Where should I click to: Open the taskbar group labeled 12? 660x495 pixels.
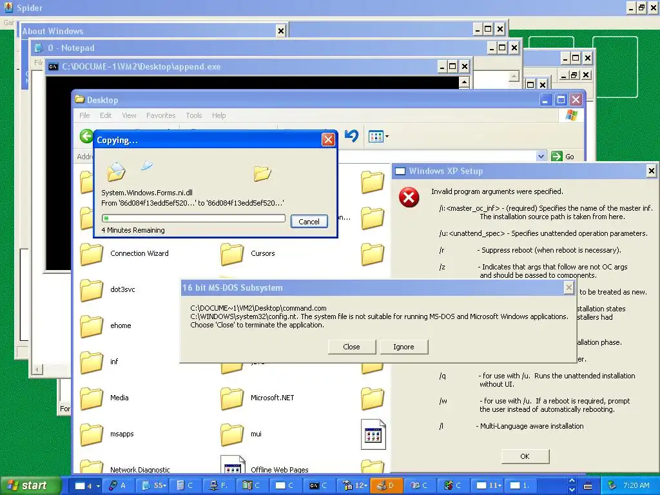click(x=355, y=485)
